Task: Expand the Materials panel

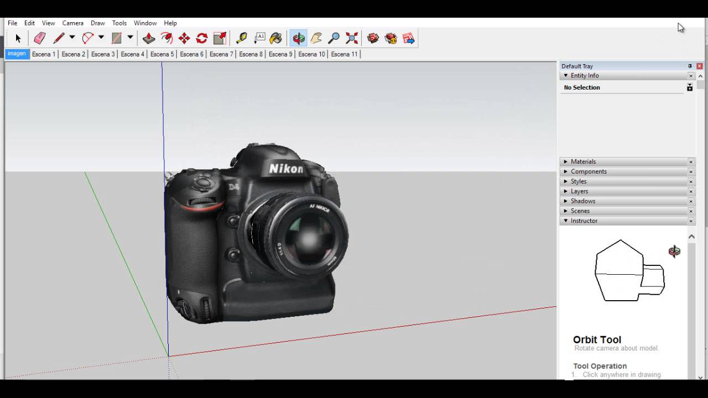Action: tap(565, 162)
